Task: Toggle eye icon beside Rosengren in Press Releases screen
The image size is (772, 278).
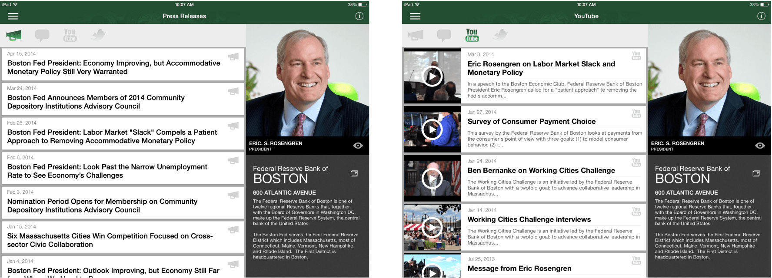Action: coord(358,146)
